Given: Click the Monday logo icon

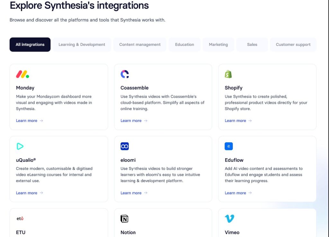Looking at the screenshot, I should click(x=22, y=74).
